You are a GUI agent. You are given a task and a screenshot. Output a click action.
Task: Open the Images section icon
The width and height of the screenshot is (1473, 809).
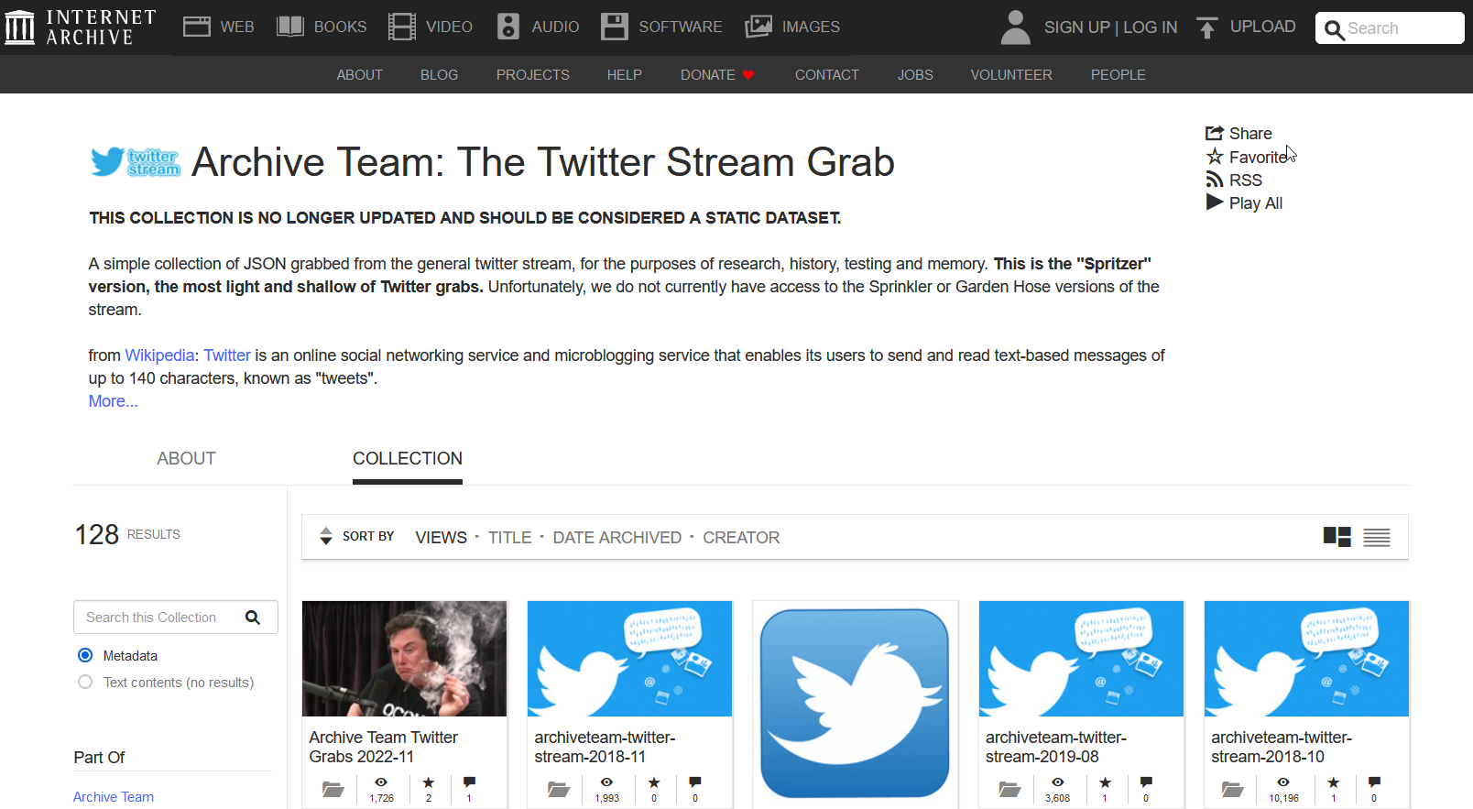pyautogui.click(x=758, y=27)
